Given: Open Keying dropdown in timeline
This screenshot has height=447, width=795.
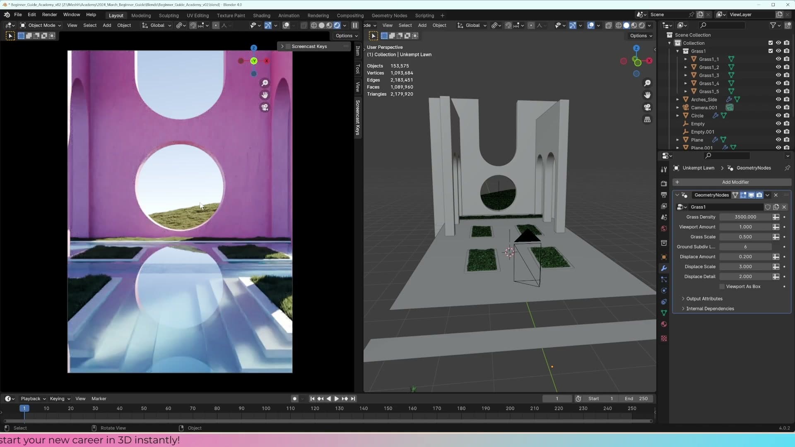Looking at the screenshot, I should point(60,399).
